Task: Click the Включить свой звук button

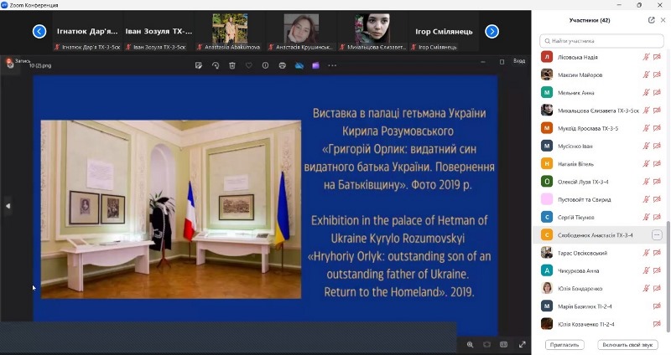Action: click(627, 344)
